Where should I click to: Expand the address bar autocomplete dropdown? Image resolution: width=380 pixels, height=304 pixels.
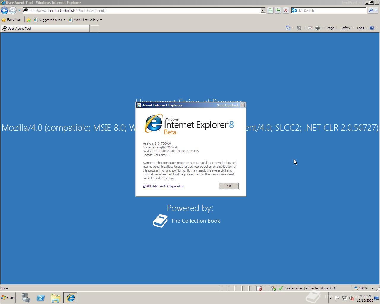point(263,10)
